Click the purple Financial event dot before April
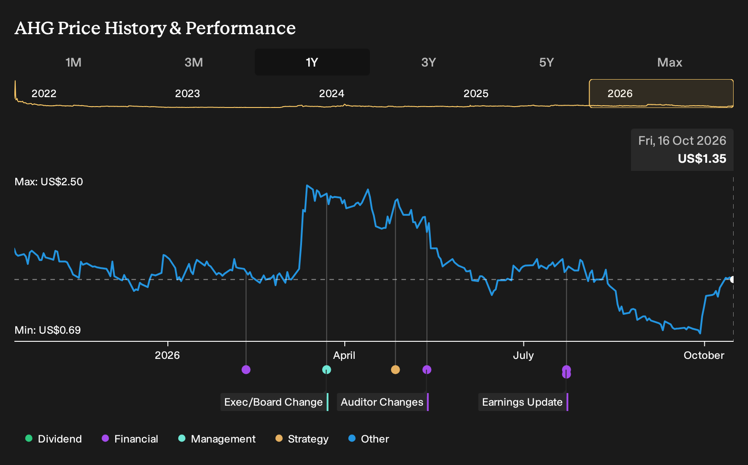This screenshot has height=465, width=748. [x=246, y=370]
